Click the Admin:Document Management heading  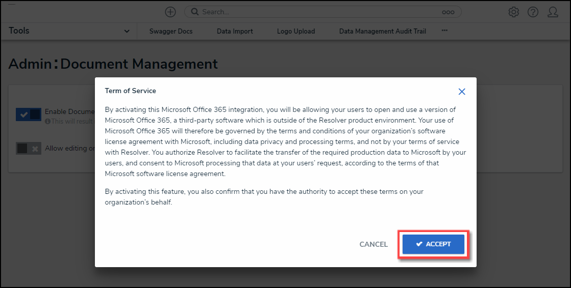[113, 64]
